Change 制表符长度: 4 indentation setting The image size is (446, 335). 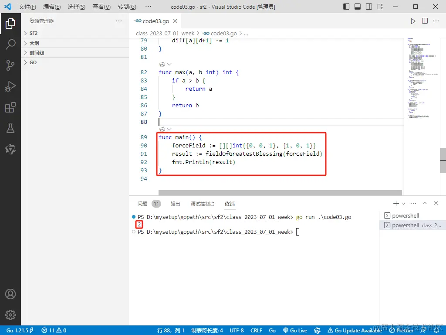[x=207, y=331]
